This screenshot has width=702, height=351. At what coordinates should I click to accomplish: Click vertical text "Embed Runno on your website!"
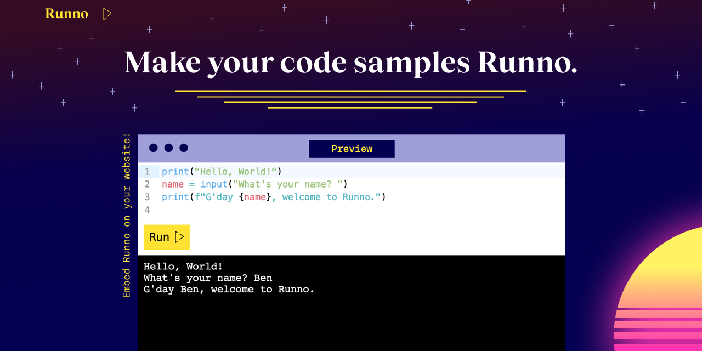(x=127, y=215)
